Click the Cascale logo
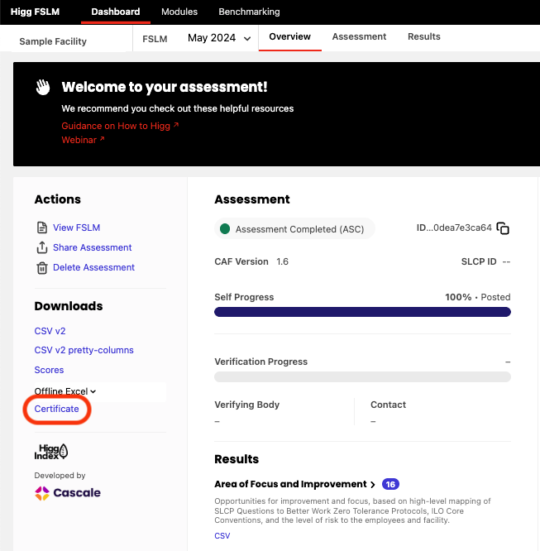This screenshot has height=551, width=540. 68,493
